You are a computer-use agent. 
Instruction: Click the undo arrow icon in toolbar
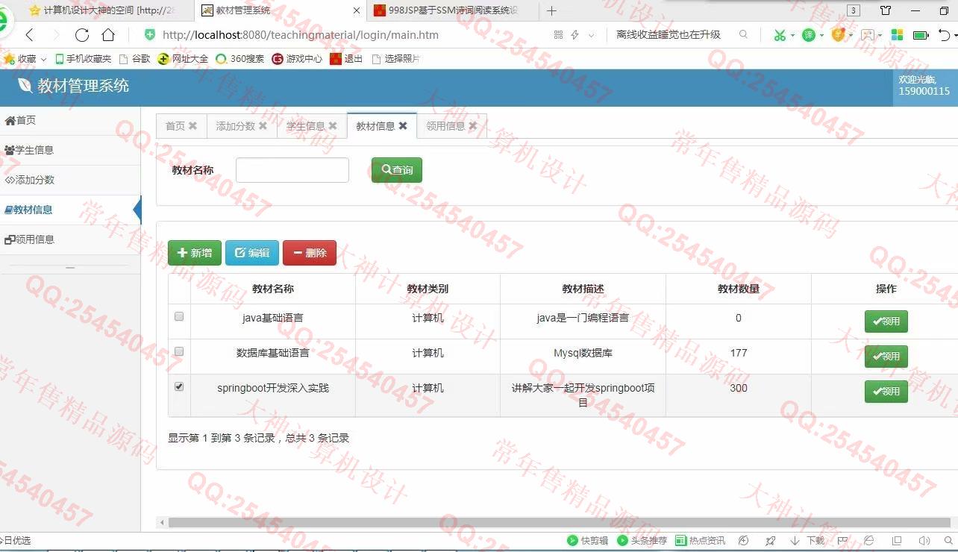[944, 35]
